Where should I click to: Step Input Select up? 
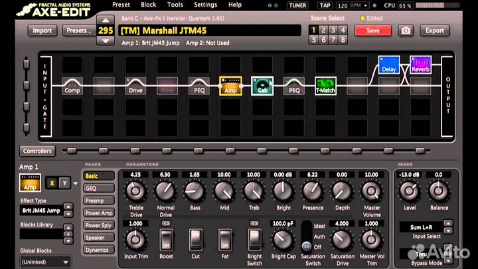coord(448,224)
